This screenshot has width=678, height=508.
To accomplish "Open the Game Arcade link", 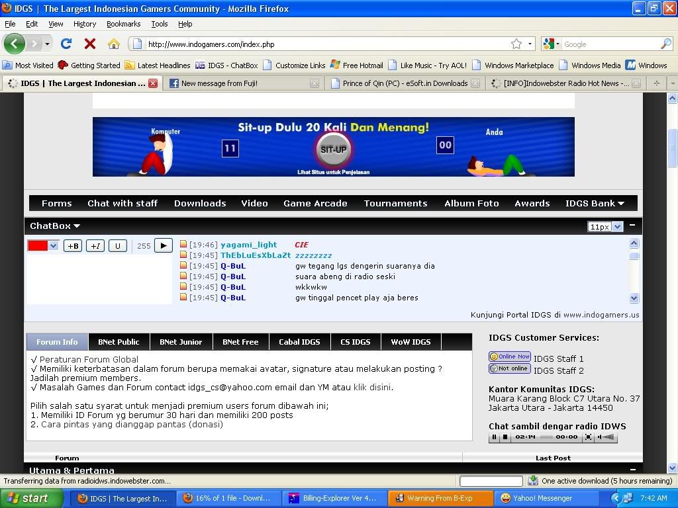I will click(x=315, y=203).
